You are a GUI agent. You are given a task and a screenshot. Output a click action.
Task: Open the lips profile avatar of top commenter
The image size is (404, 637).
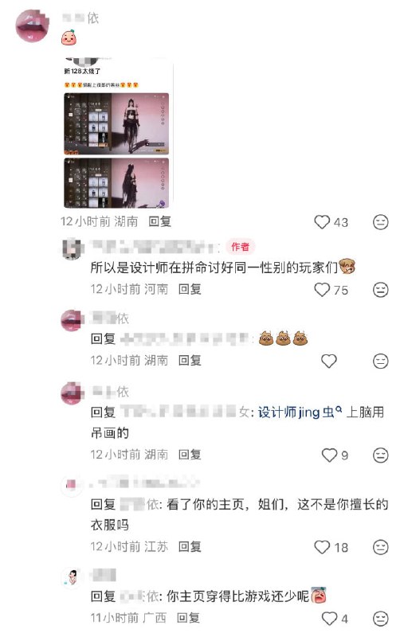pyautogui.click(x=32, y=25)
